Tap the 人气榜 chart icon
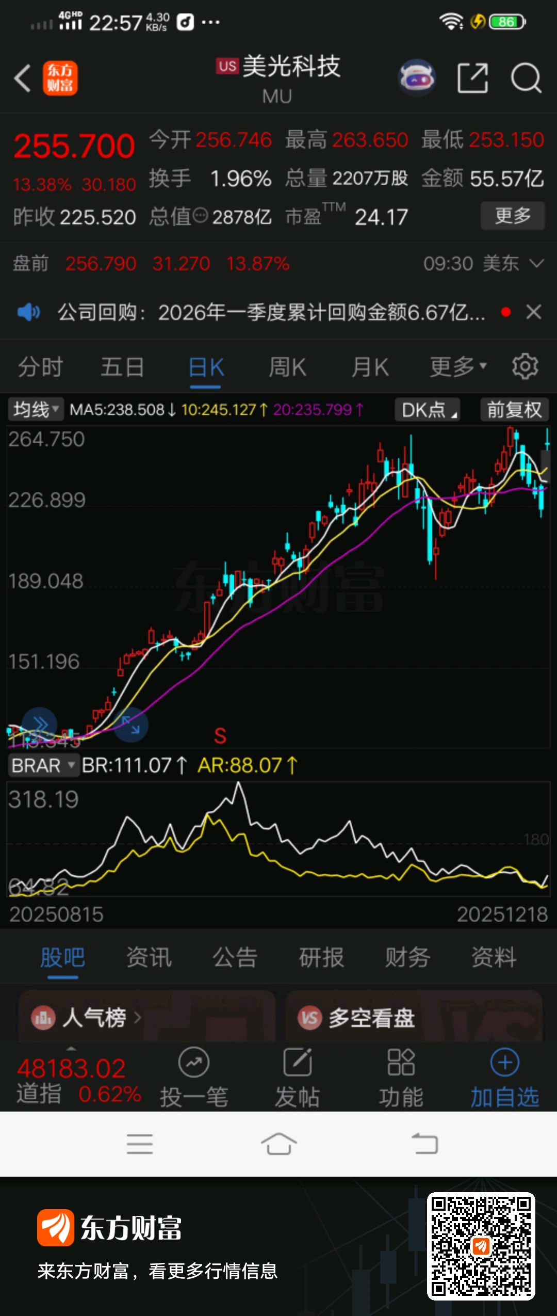Viewport: 557px width, 1316px height. tap(43, 1018)
